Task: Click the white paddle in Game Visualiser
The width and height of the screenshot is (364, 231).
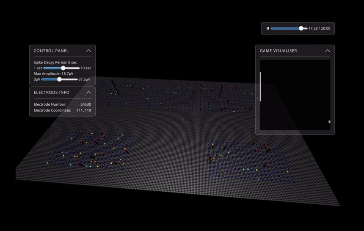Action: [261, 86]
